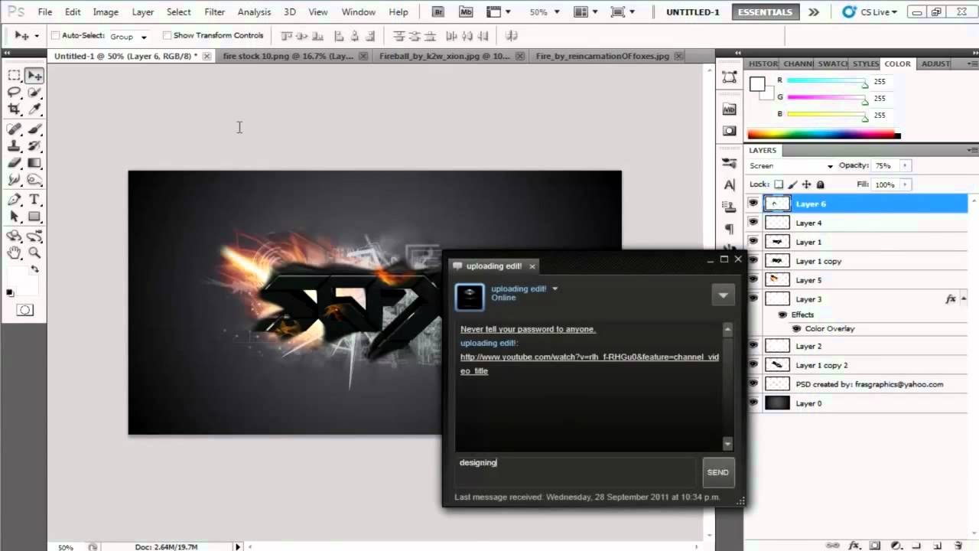Hide Layer 6 with its eye icon
Image resolution: width=979 pixels, height=551 pixels.
point(753,204)
